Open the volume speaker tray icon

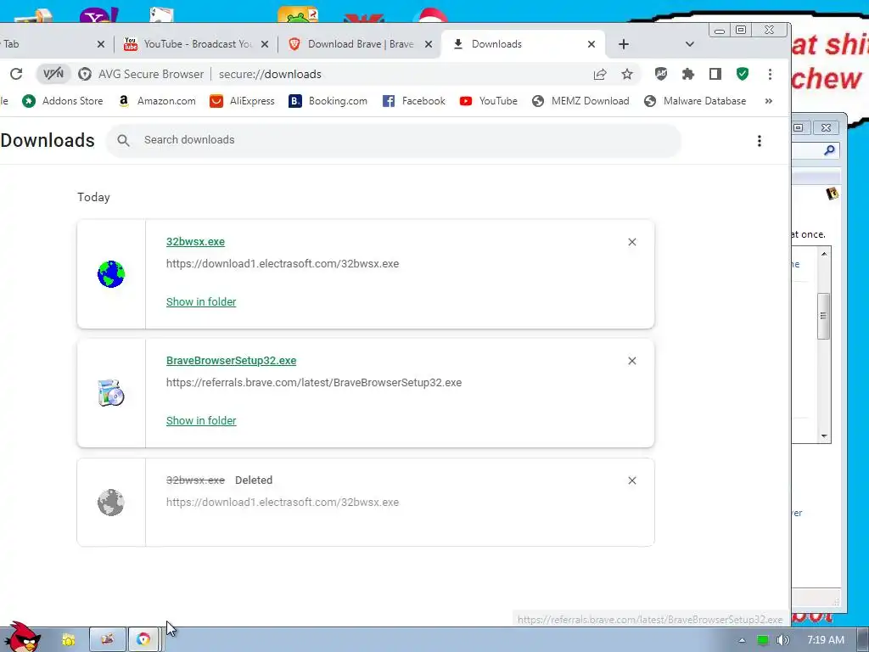pos(782,640)
